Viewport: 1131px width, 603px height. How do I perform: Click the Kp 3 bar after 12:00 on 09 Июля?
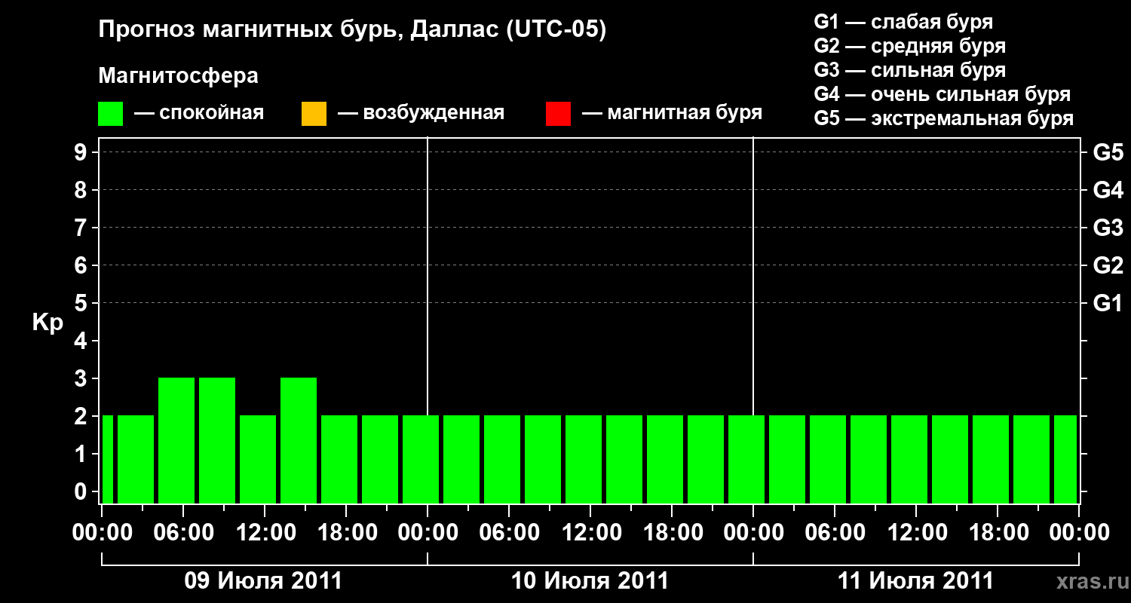(299, 440)
